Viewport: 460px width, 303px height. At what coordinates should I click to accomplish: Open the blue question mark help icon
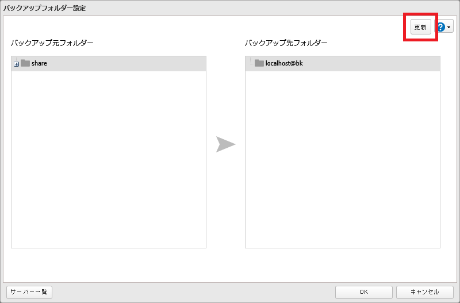point(441,27)
